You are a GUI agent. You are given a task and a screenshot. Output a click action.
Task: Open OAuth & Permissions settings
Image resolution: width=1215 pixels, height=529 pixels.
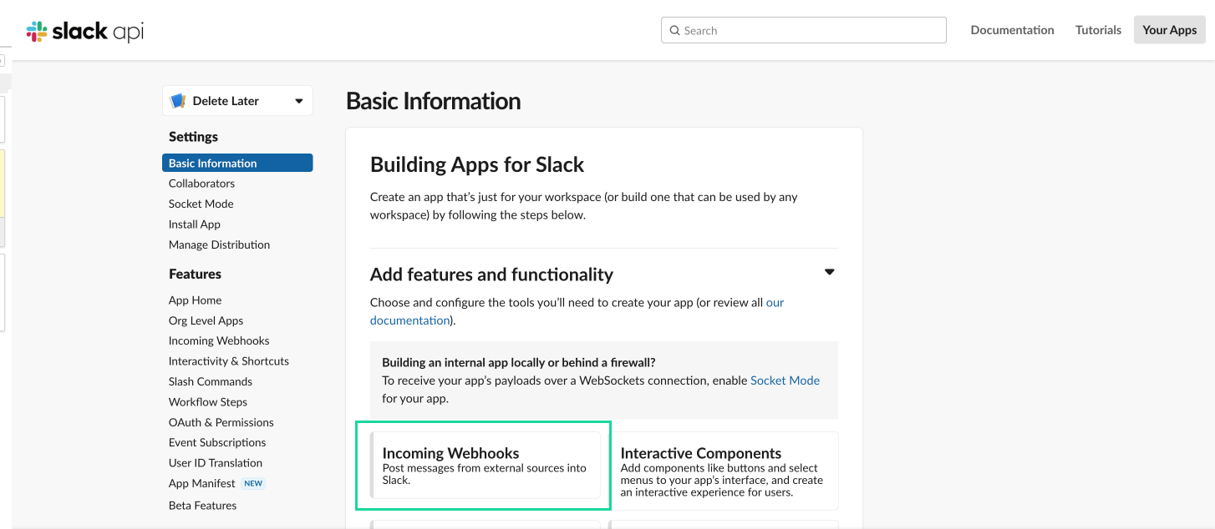[221, 422]
